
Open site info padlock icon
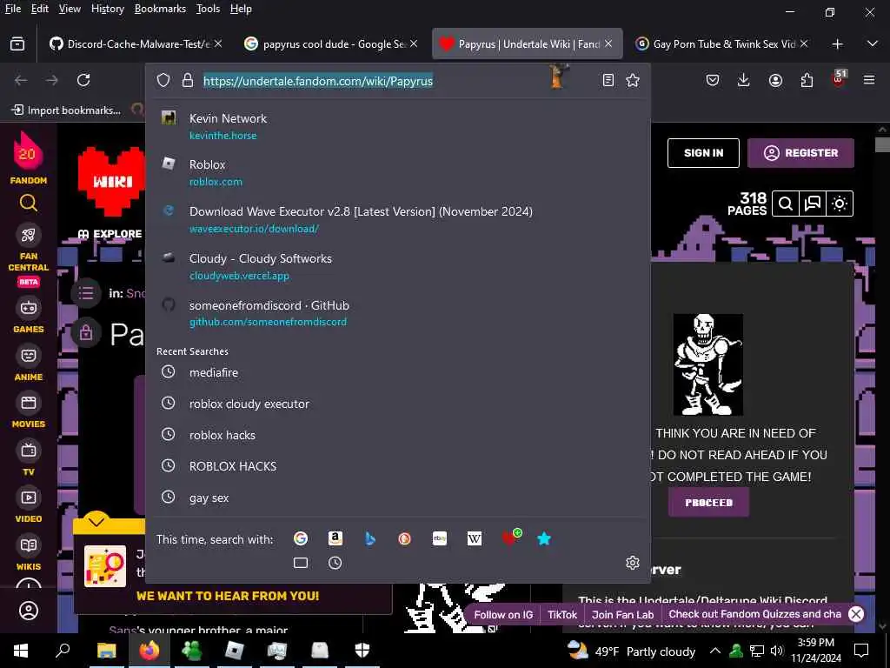point(188,80)
